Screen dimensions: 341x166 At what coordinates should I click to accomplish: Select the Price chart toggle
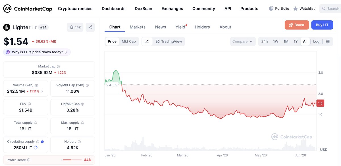[112, 41]
